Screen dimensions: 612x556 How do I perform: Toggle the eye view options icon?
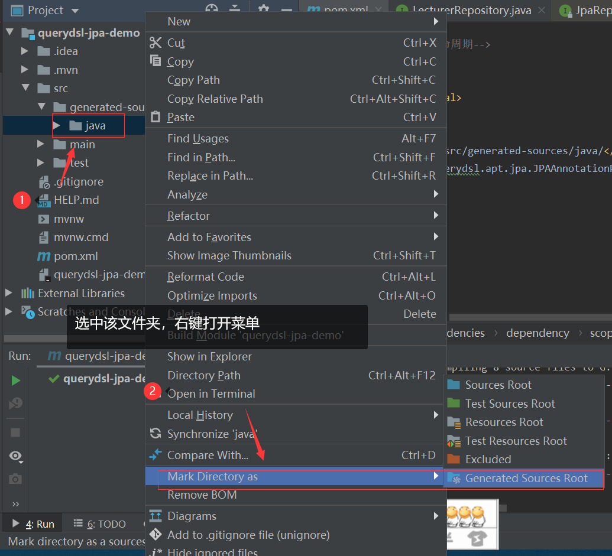pos(15,456)
